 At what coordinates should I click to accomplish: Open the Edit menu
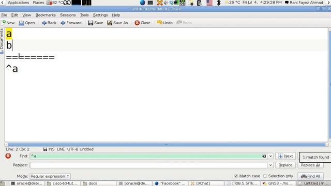(14, 15)
